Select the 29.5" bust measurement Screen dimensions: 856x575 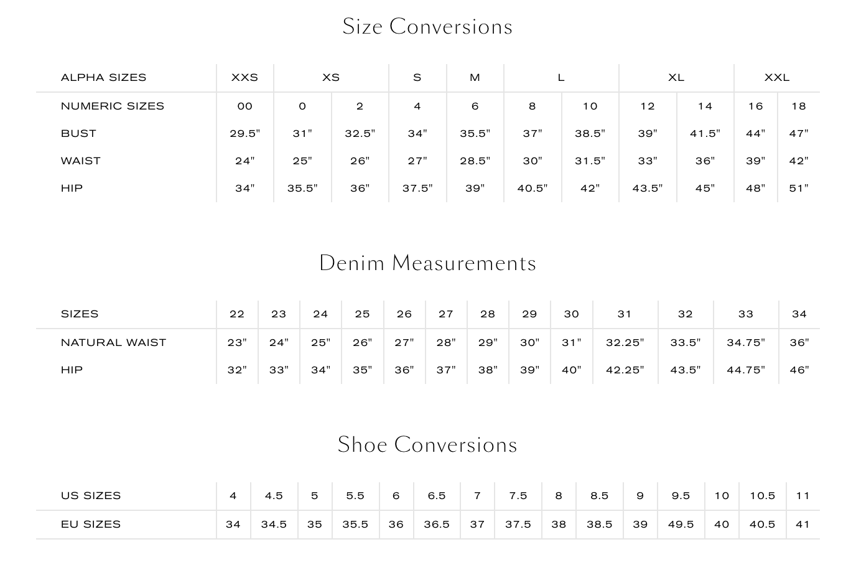point(244,134)
